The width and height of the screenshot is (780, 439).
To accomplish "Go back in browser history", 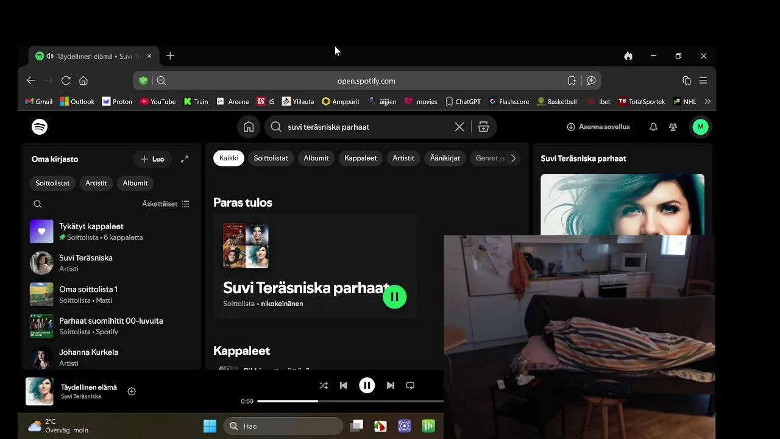I will coord(31,80).
